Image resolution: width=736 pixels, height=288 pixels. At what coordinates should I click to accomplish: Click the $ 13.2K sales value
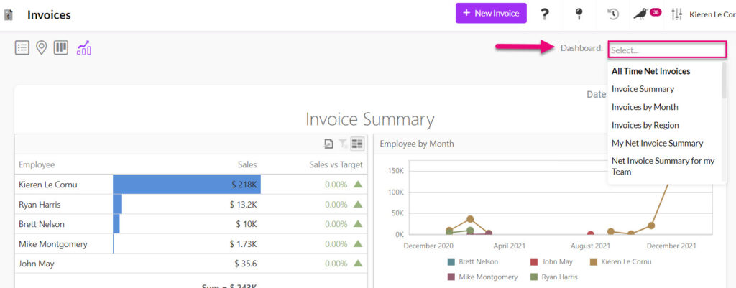243,205
